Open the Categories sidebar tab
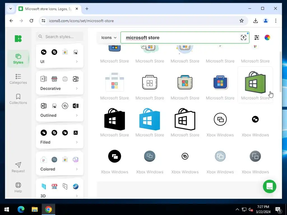Image resolution: width=287 pixels, height=215 pixels. (x=18, y=79)
